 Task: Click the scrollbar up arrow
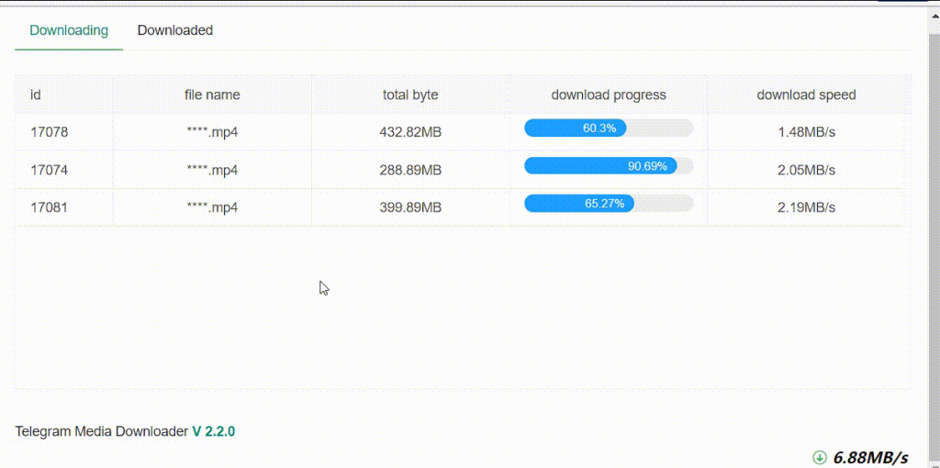(934, 17)
